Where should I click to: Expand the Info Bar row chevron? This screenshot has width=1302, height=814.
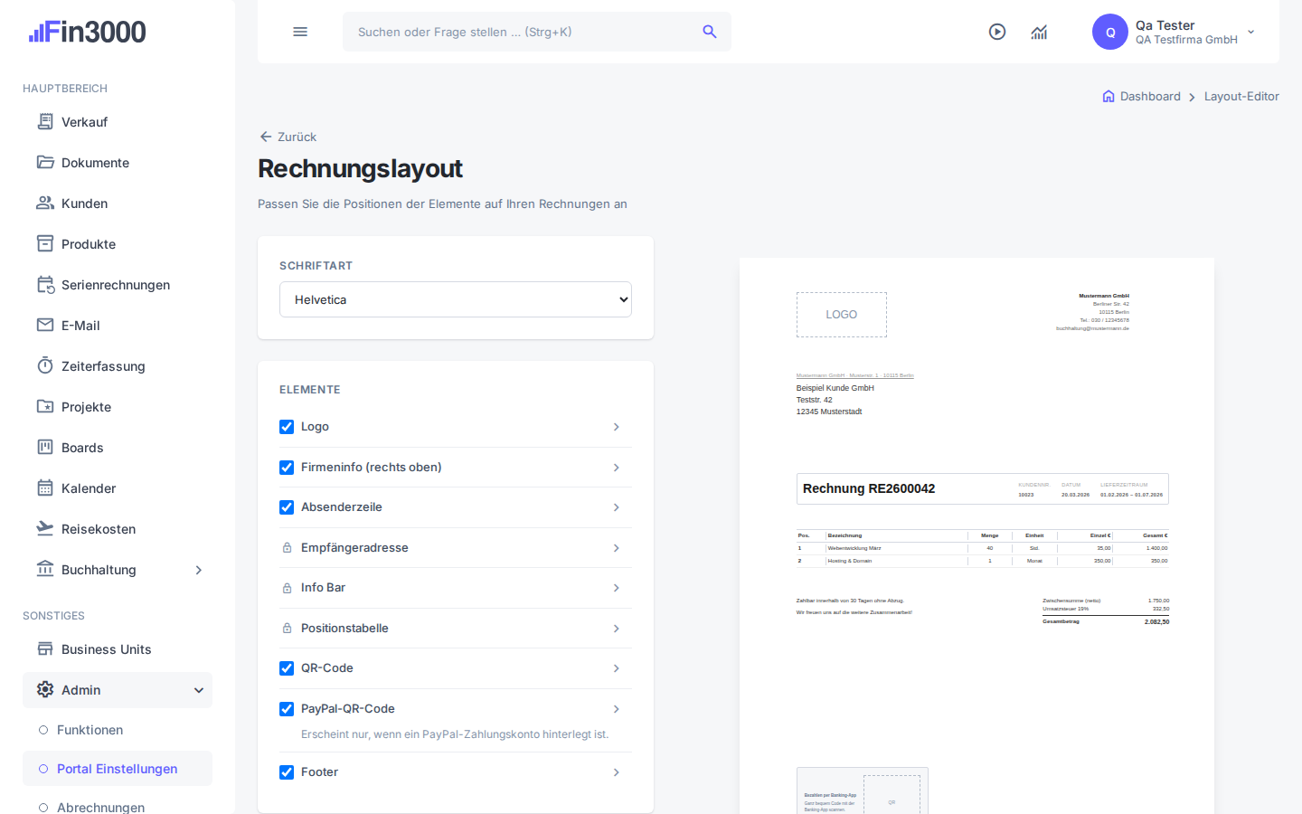617,588
